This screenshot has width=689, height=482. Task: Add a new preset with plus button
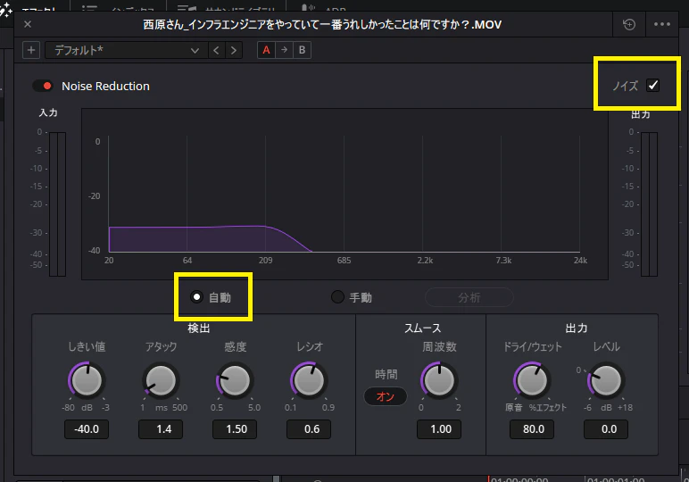(x=31, y=50)
